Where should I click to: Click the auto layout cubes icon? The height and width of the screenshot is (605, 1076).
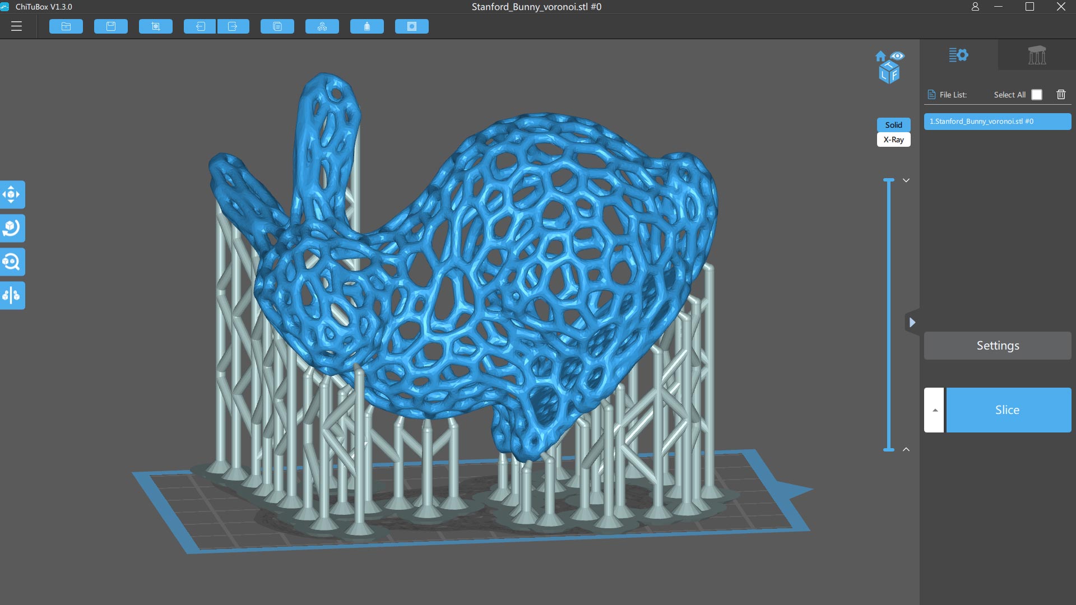click(x=322, y=26)
